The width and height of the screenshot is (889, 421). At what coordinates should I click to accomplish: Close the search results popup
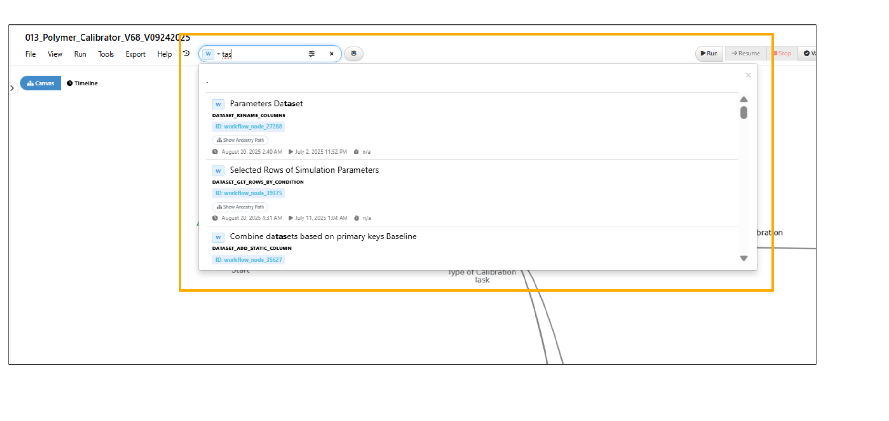pyautogui.click(x=748, y=75)
